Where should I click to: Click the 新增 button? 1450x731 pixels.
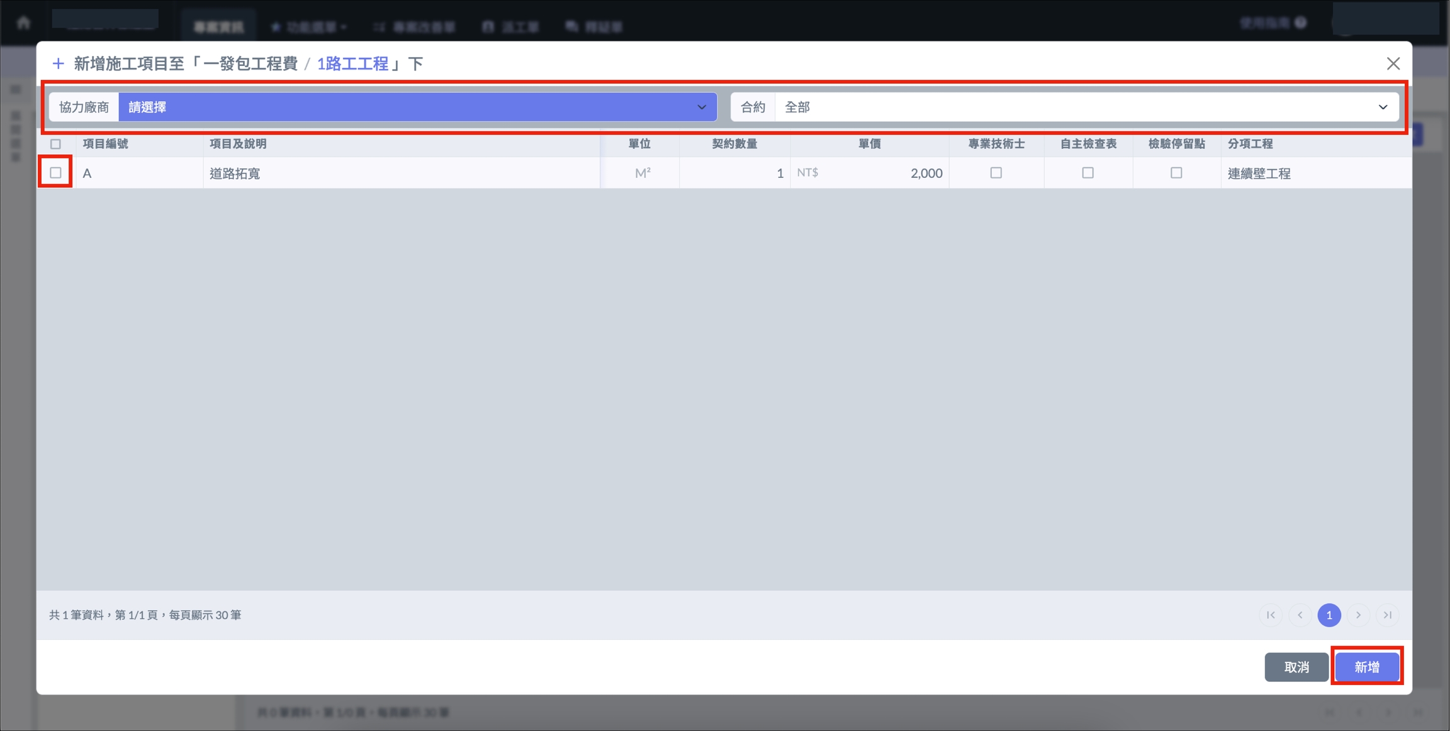pyautogui.click(x=1367, y=667)
